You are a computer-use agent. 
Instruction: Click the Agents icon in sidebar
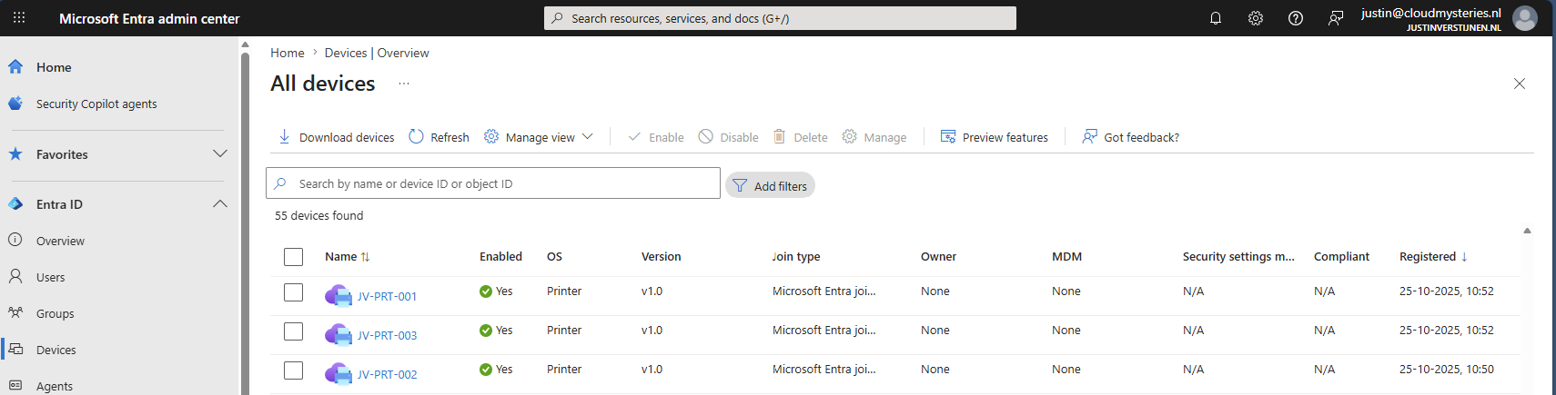[15, 385]
